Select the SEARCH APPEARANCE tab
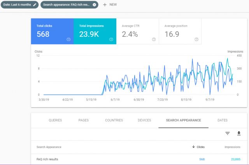Image resolution: width=249 pixels, height=165 pixels. point(183,120)
